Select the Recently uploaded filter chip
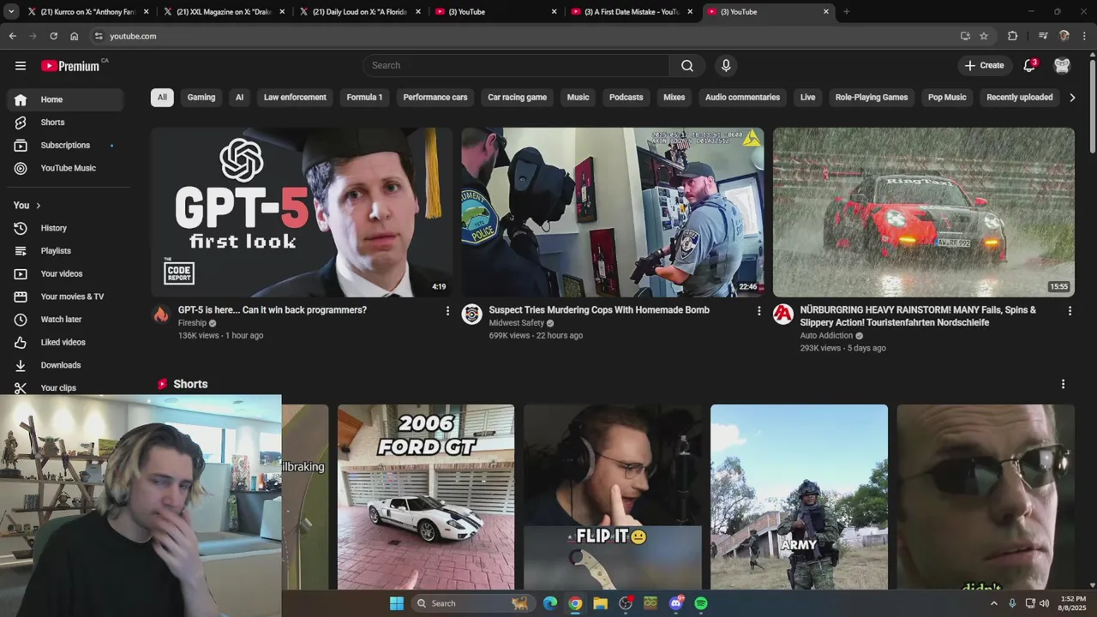 pyautogui.click(x=1020, y=98)
